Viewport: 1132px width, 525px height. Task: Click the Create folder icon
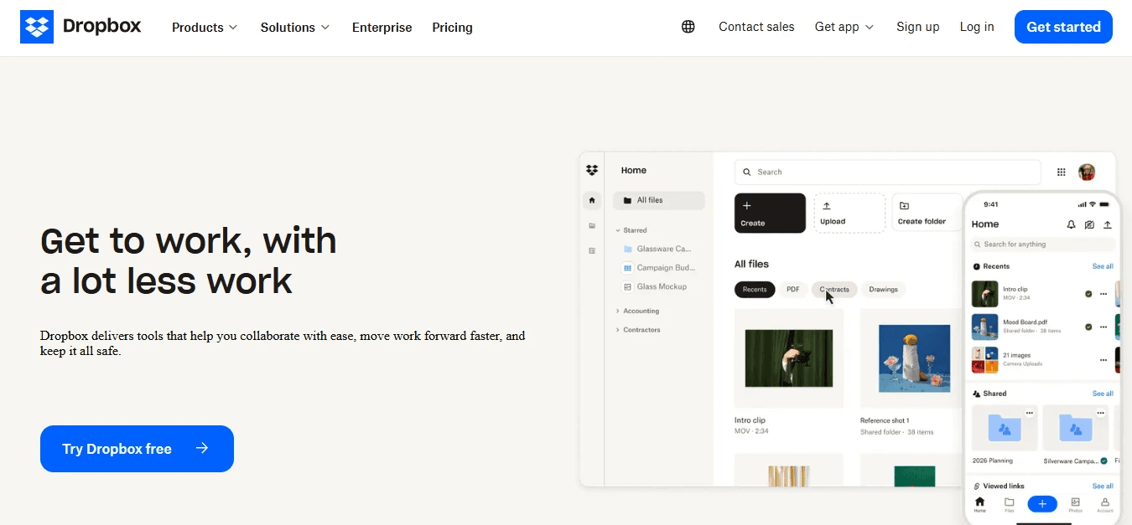click(x=904, y=205)
